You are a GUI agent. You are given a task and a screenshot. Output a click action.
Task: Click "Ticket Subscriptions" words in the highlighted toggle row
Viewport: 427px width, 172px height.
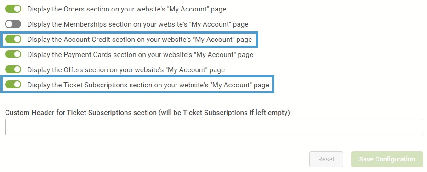pyautogui.click(x=95, y=85)
